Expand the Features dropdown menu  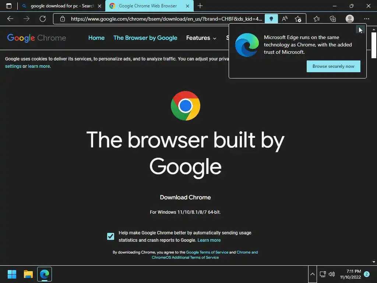click(x=201, y=38)
